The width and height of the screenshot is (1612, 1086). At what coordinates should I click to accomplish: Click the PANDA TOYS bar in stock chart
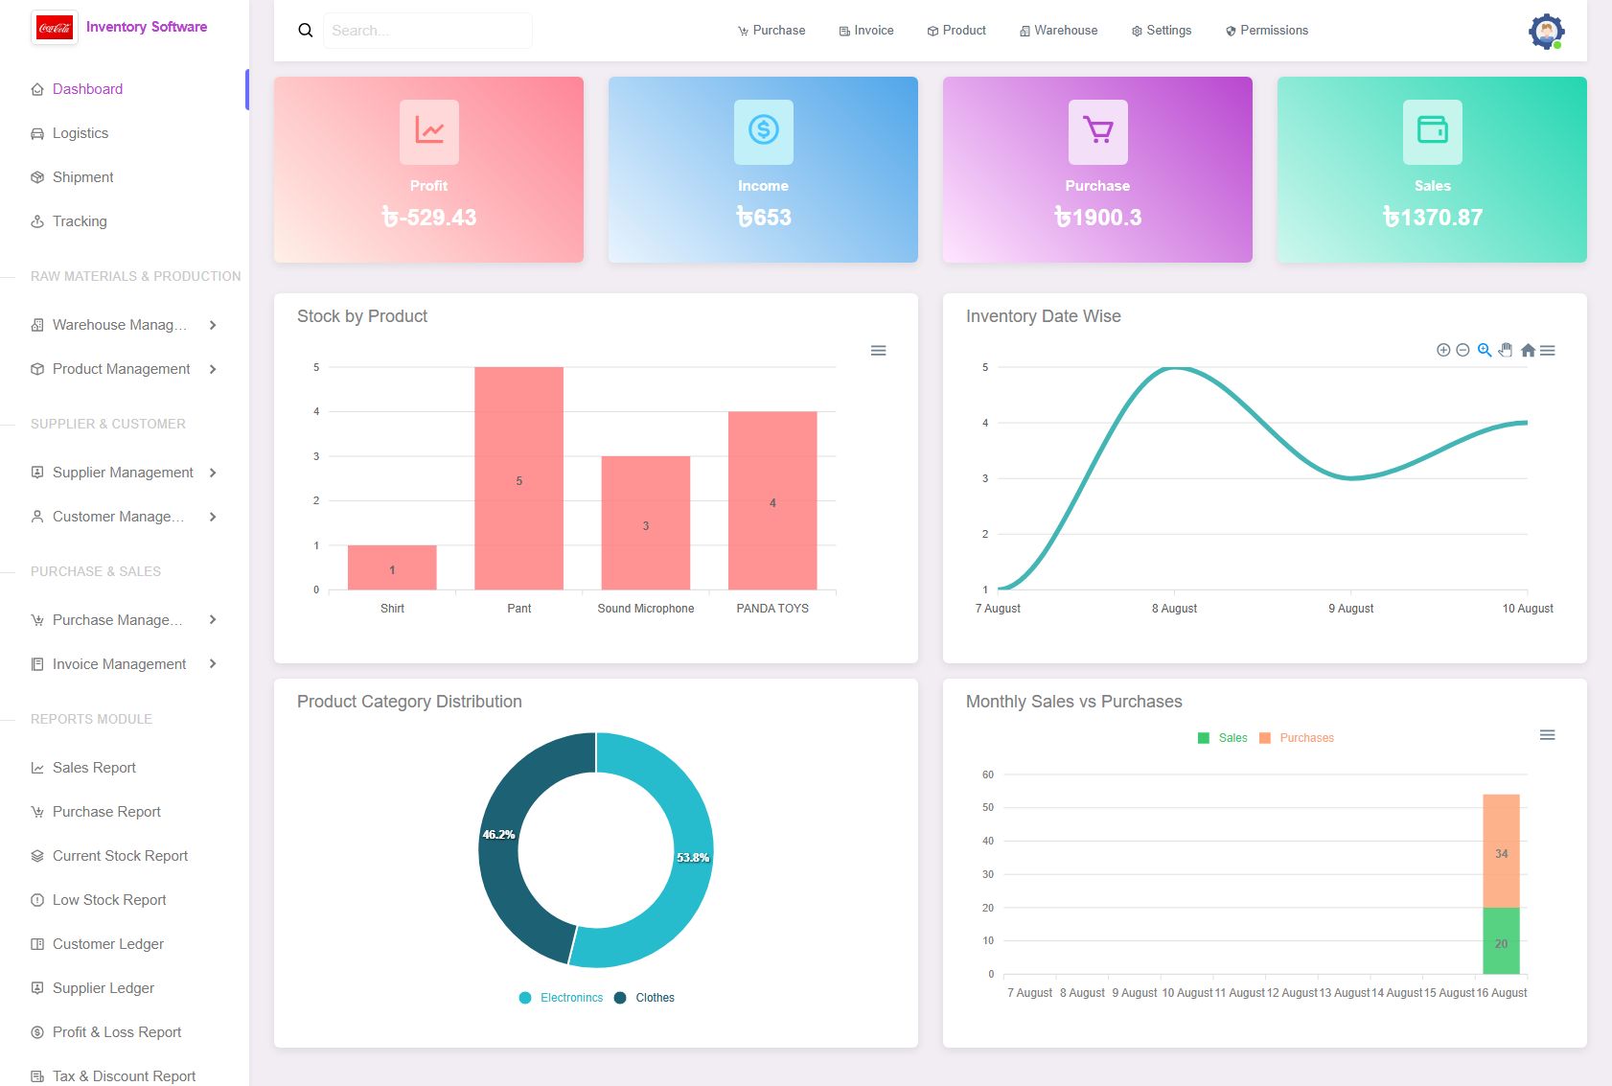(x=772, y=500)
